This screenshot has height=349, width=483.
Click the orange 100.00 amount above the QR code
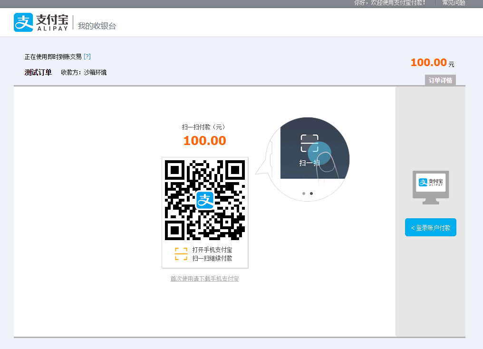pos(205,141)
